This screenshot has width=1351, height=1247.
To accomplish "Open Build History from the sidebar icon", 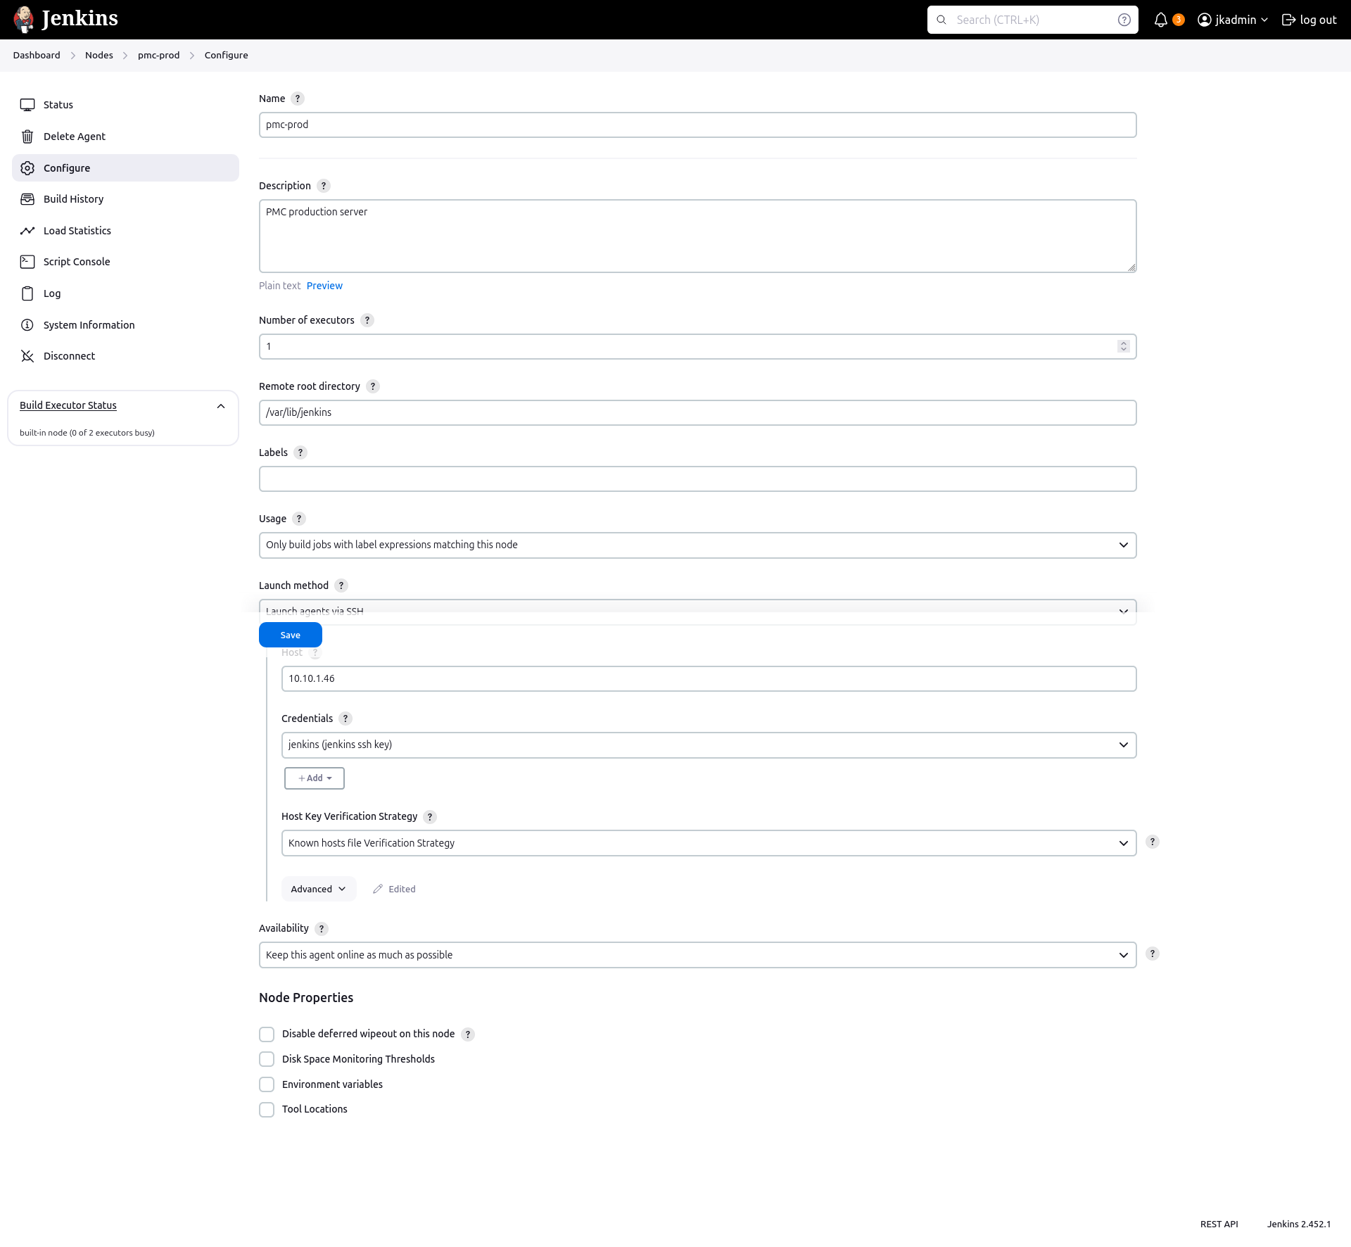I will point(27,199).
